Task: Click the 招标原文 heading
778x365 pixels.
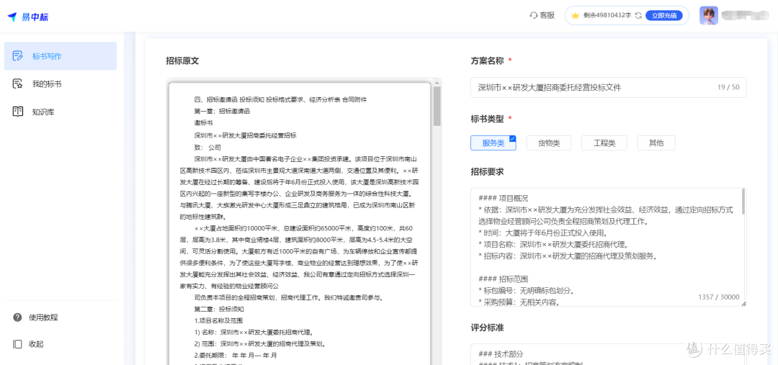Action: pos(182,61)
